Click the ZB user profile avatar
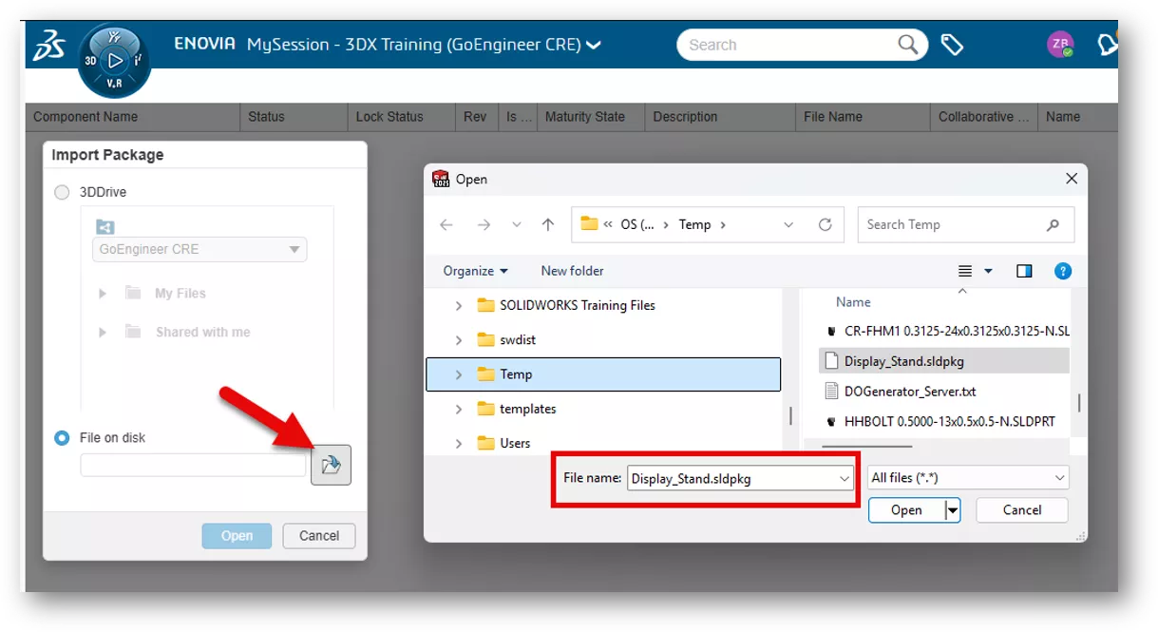This screenshot has width=1158, height=632. click(x=1060, y=45)
